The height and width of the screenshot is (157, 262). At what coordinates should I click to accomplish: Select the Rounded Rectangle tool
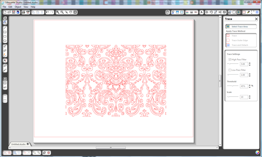(x=5, y=36)
